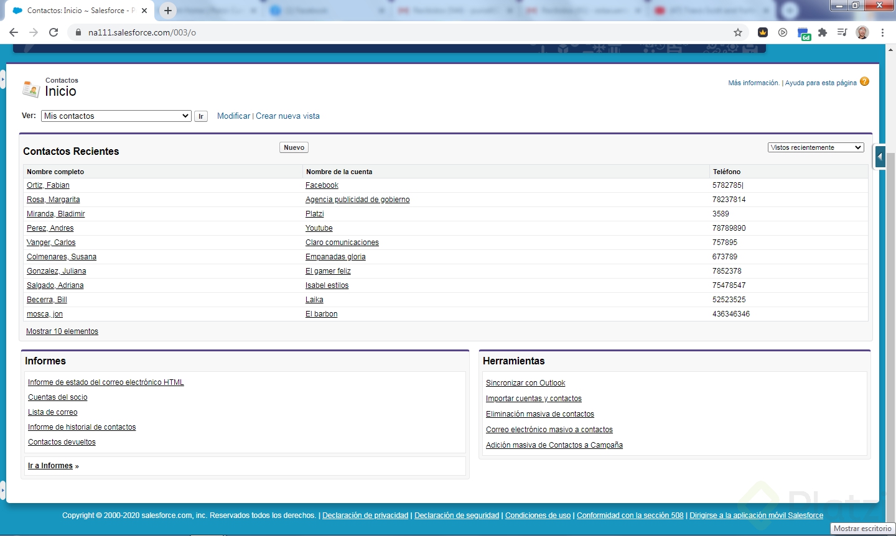Open the Platzi account link
The height and width of the screenshot is (536, 896).
click(314, 214)
